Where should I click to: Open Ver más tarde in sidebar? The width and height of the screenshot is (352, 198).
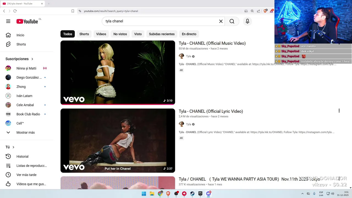tap(27, 175)
